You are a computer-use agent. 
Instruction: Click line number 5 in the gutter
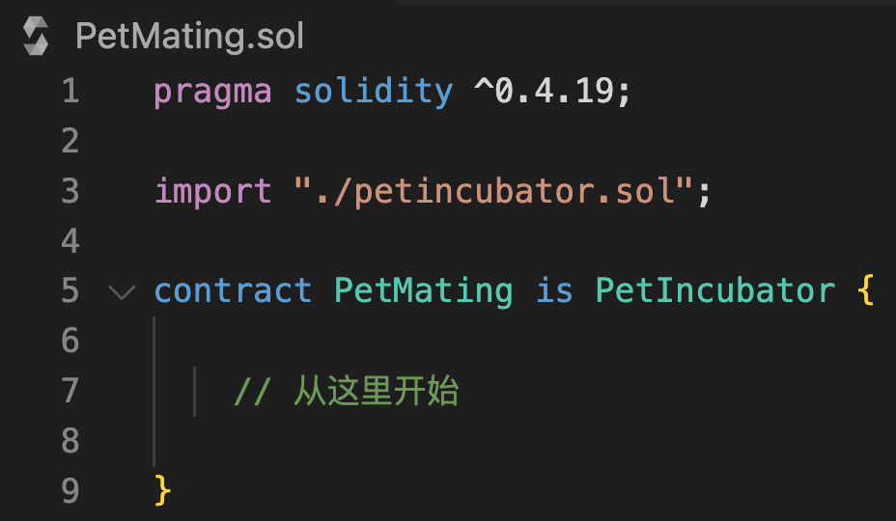tap(70, 290)
